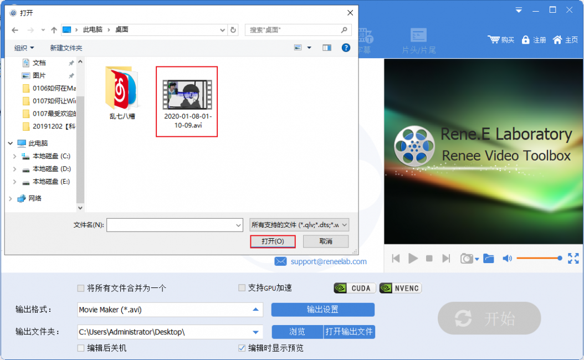Viewport: 584px width, 360px height.
Task: Expand 本地磁盘 (C:) node
Action: tap(14, 156)
